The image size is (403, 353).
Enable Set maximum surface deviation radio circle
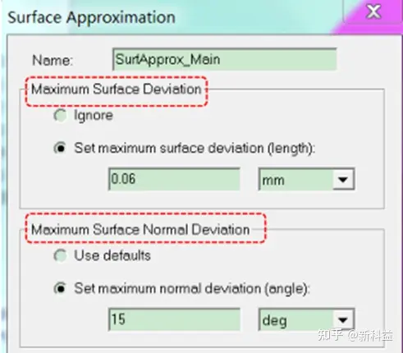60,148
